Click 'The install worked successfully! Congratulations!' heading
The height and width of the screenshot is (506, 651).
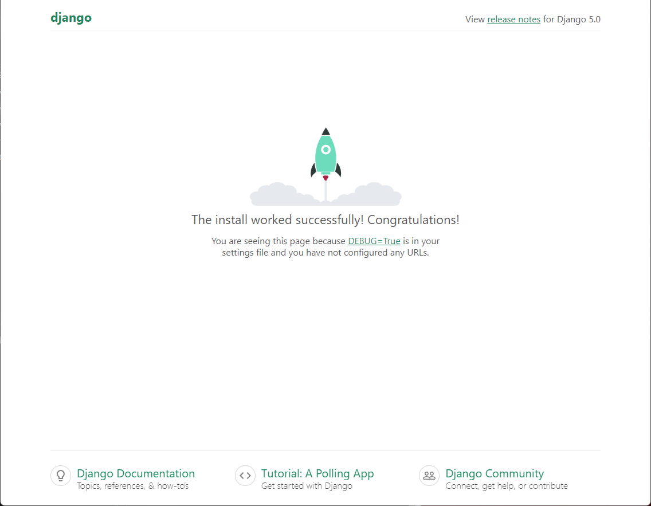pos(325,219)
